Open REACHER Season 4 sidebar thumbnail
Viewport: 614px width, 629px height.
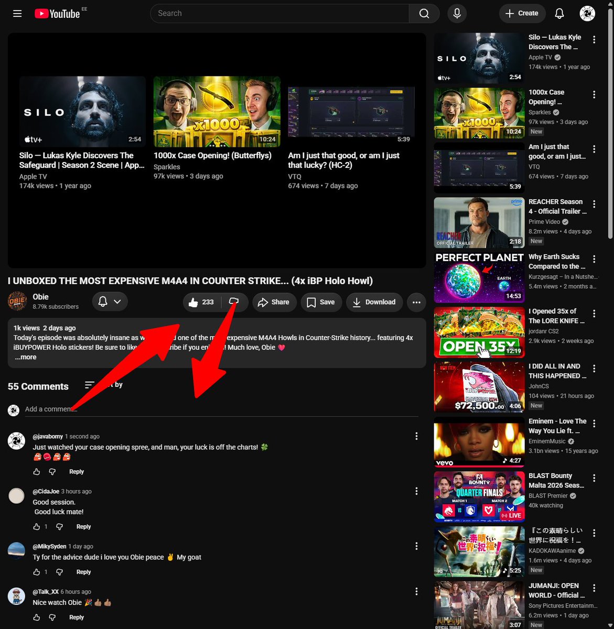tap(479, 222)
